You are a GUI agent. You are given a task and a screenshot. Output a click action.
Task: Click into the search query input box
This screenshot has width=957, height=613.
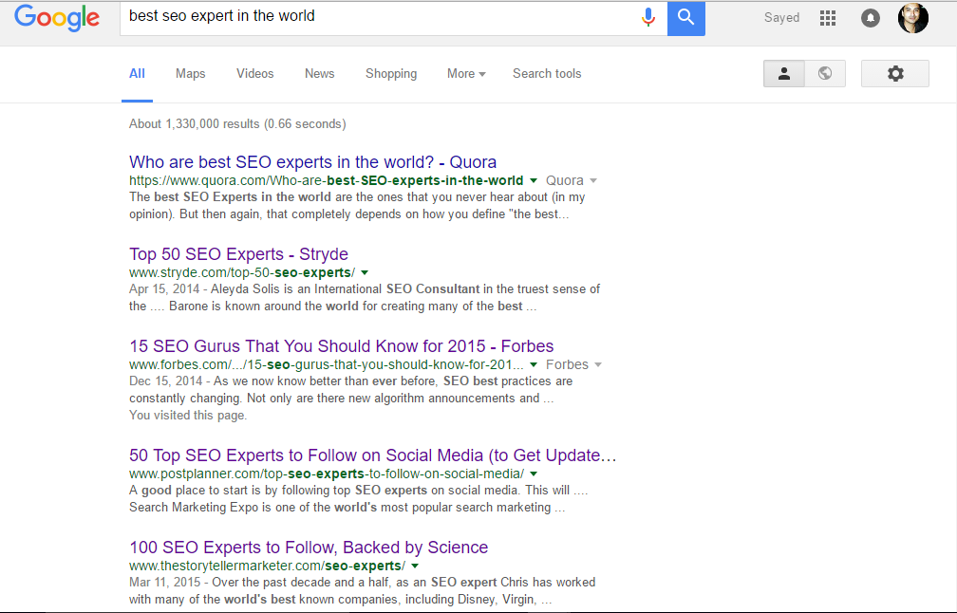pos(380,17)
